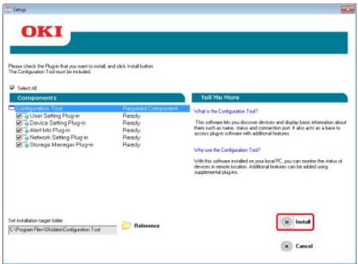358x264 pixels.
Task: Click the Cancel button
Action: click(x=297, y=246)
